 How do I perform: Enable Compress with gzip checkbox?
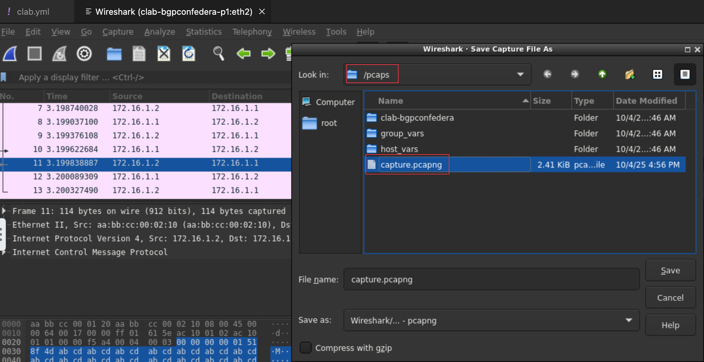[306, 348]
